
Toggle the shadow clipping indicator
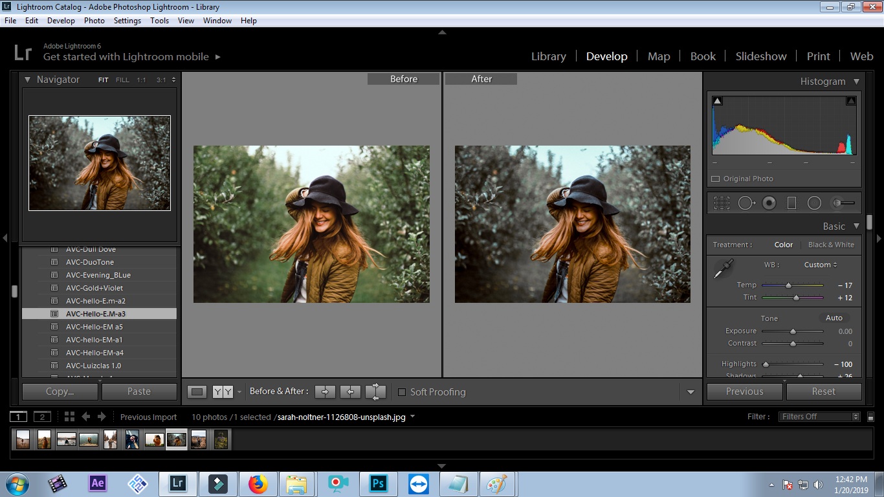pyautogui.click(x=717, y=101)
